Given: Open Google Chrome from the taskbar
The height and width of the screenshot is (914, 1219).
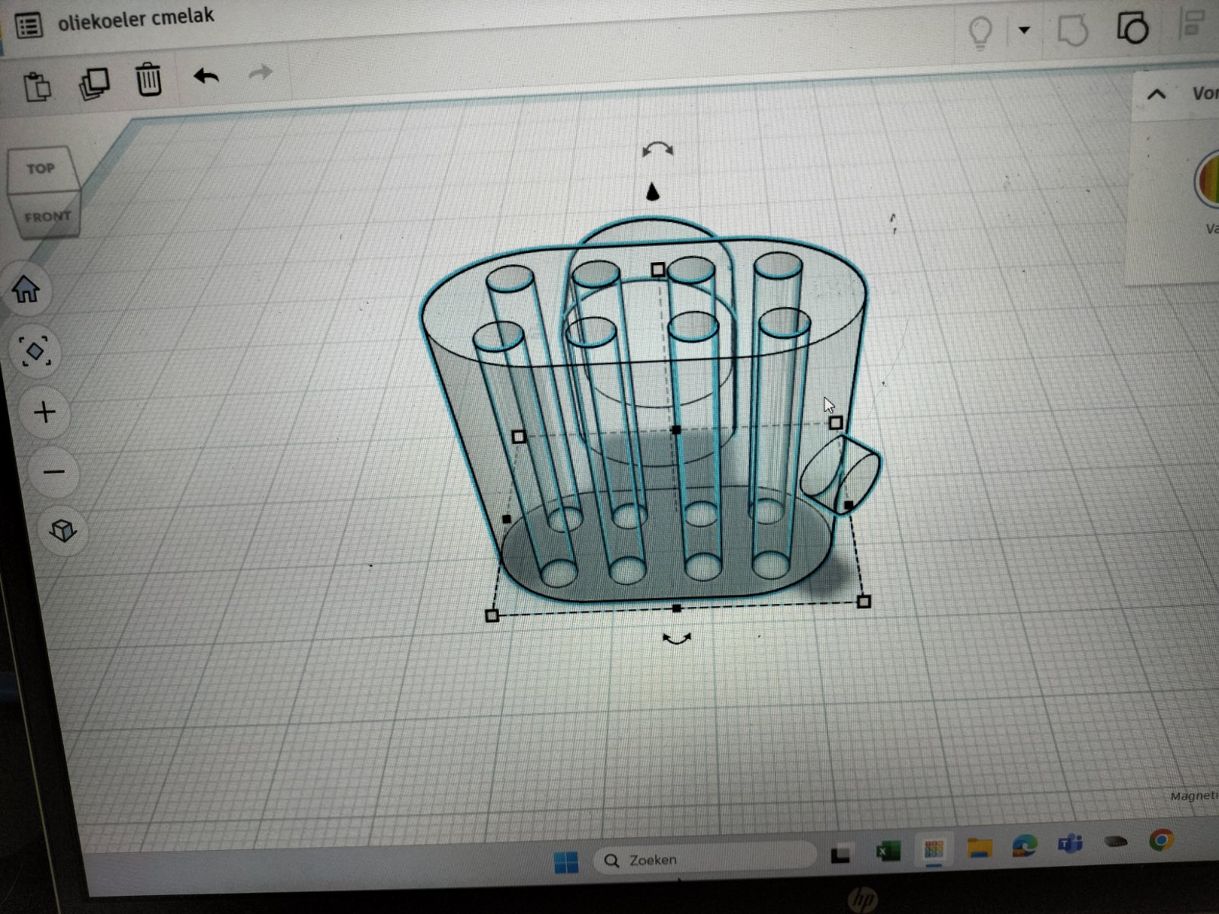Looking at the screenshot, I should [x=1161, y=840].
